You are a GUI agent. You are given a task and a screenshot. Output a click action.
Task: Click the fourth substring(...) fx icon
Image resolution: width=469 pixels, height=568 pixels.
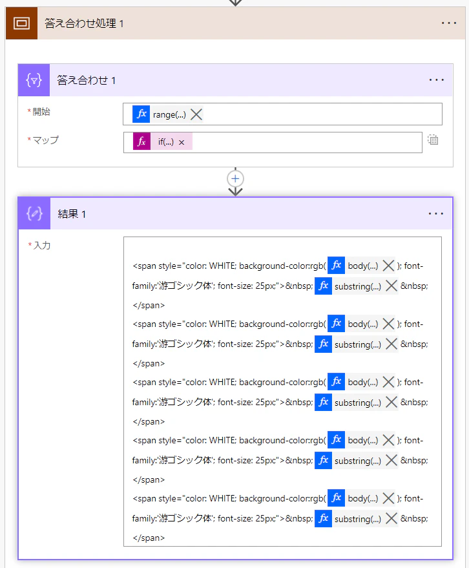[x=324, y=460]
